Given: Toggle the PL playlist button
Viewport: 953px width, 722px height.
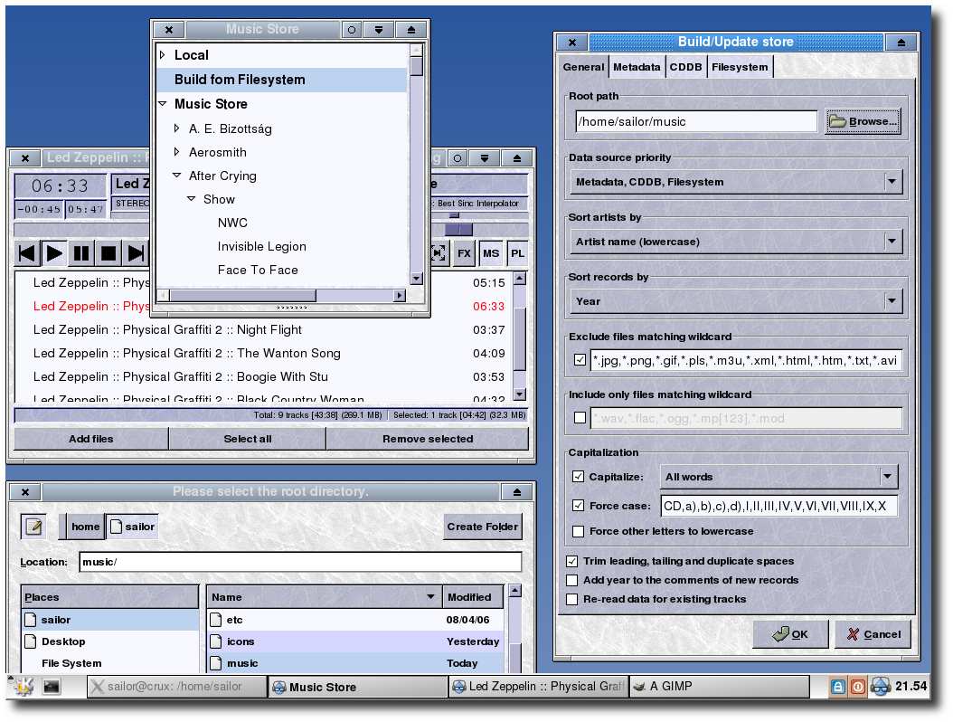Looking at the screenshot, I should [517, 253].
